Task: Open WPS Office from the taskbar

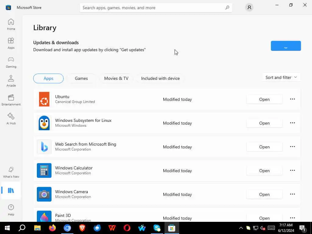Action: (x=112, y=228)
